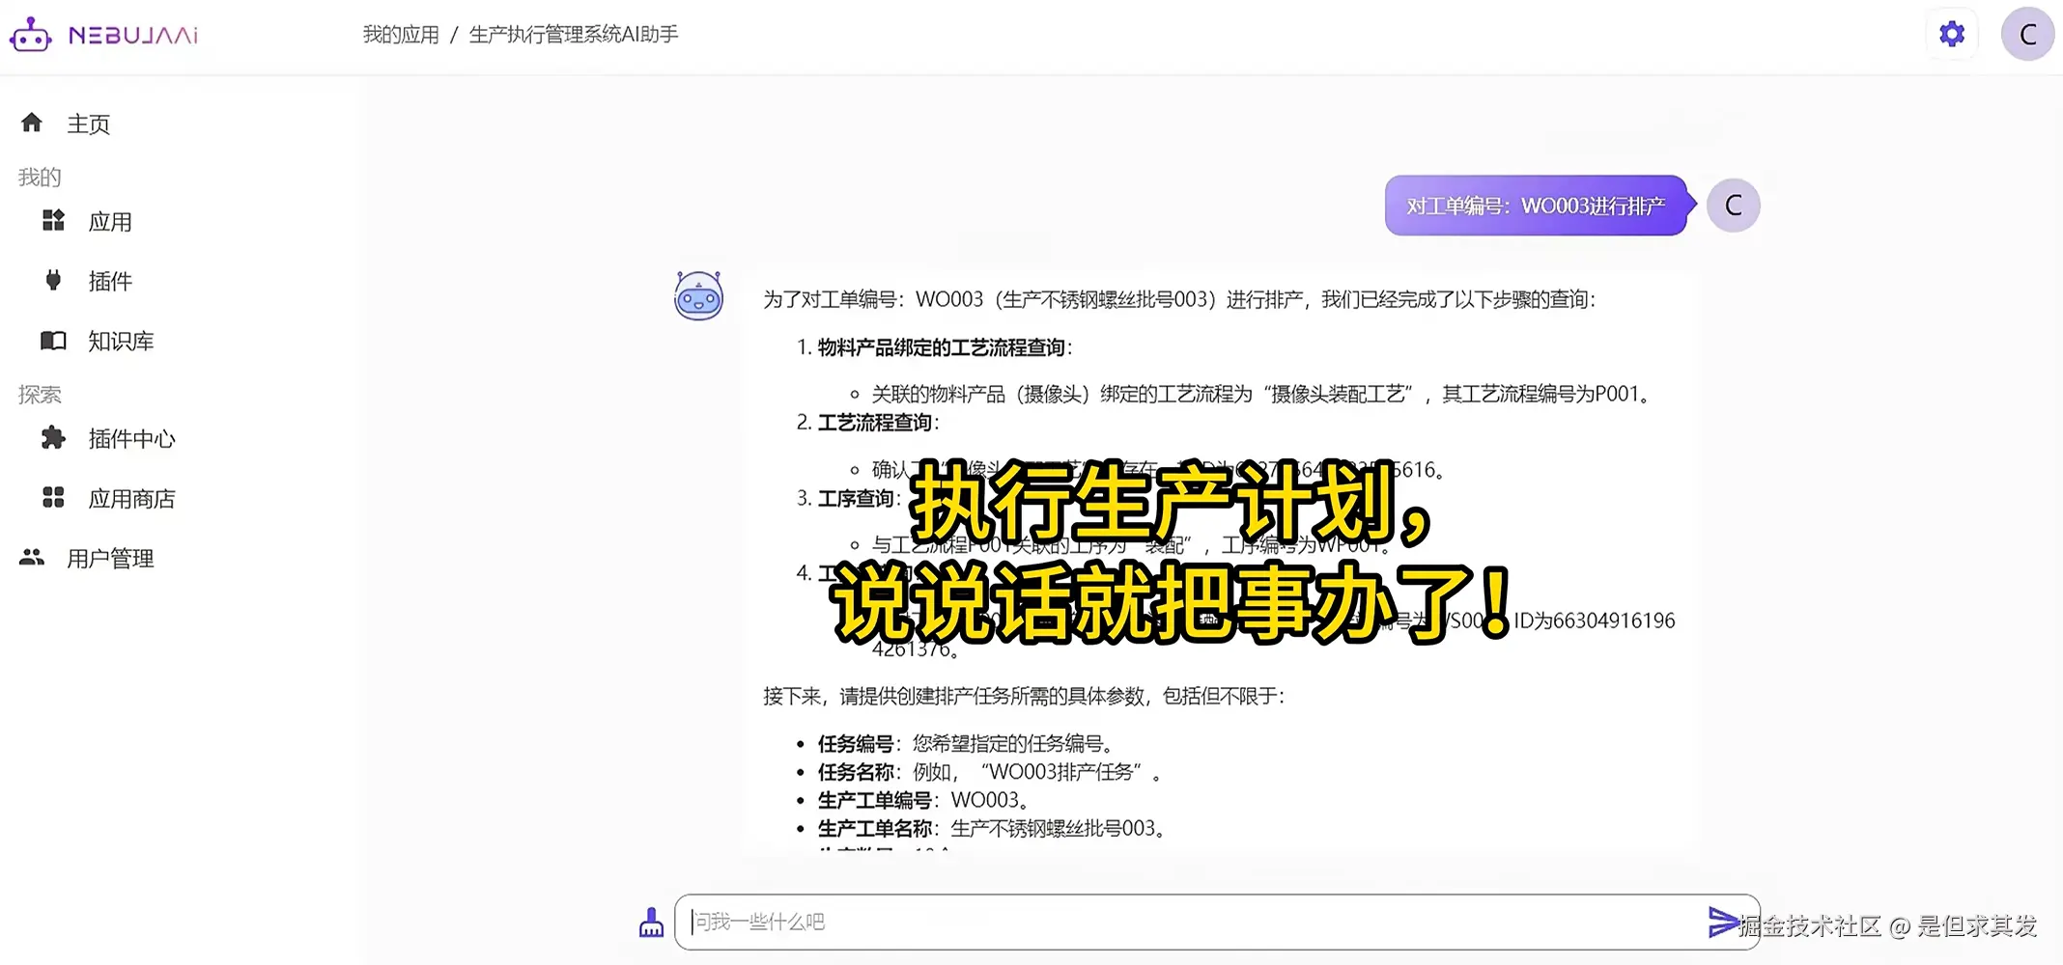The width and height of the screenshot is (2063, 965).
Task: Click the send message arrow icon
Action: 1723,922
